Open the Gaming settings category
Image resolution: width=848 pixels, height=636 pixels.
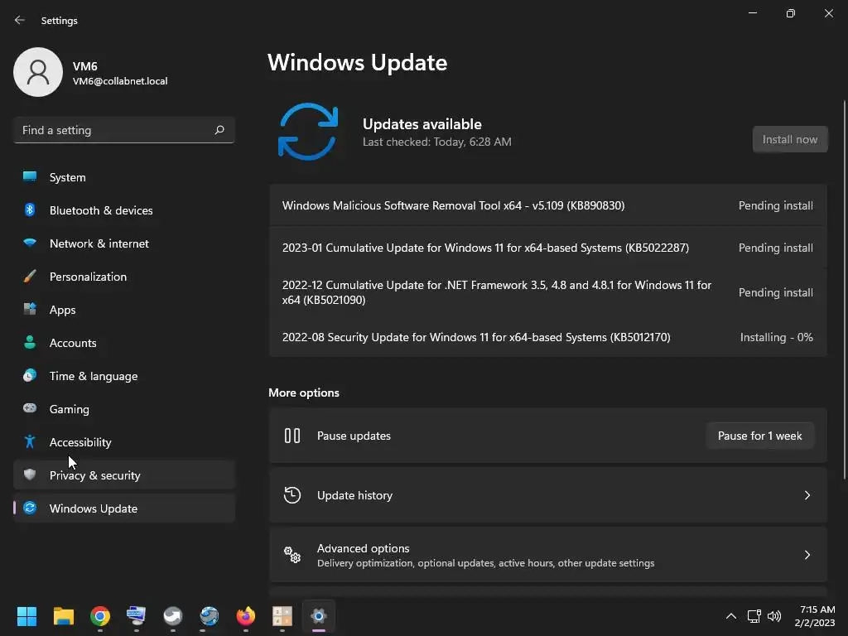pos(124,408)
